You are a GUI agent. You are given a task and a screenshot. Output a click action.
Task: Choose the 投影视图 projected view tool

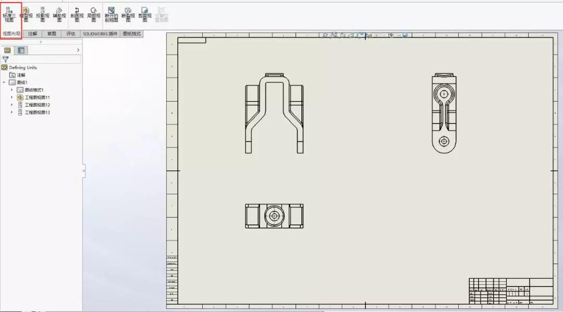click(x=42, y=15)
